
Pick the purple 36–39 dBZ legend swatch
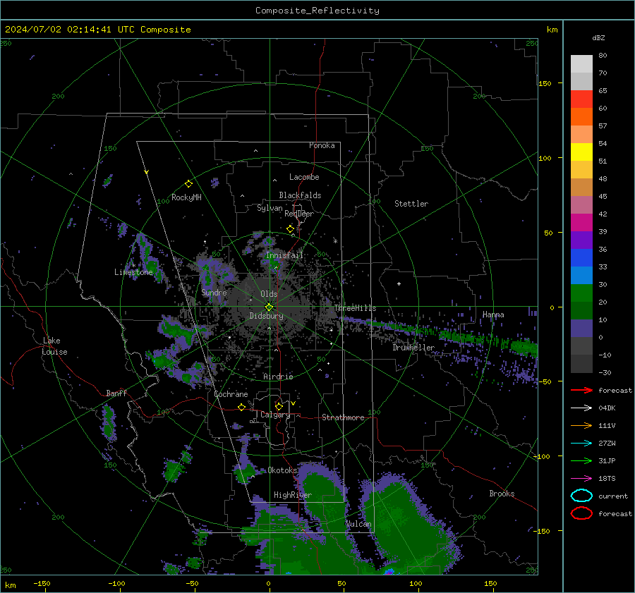point(581,240)
